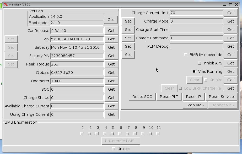Check the Unlock checkbox

tap(114, 149)
